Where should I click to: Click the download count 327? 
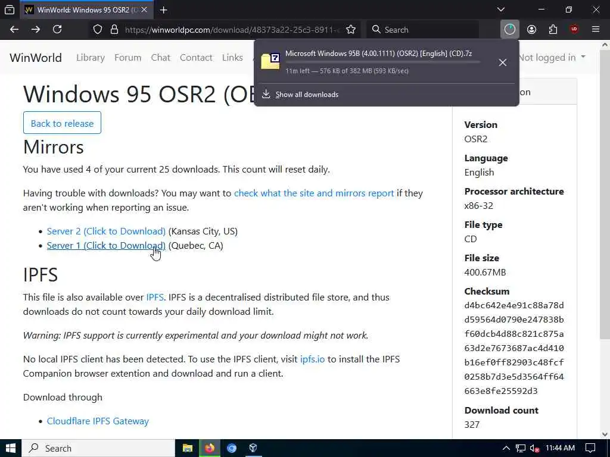[472, 424]
